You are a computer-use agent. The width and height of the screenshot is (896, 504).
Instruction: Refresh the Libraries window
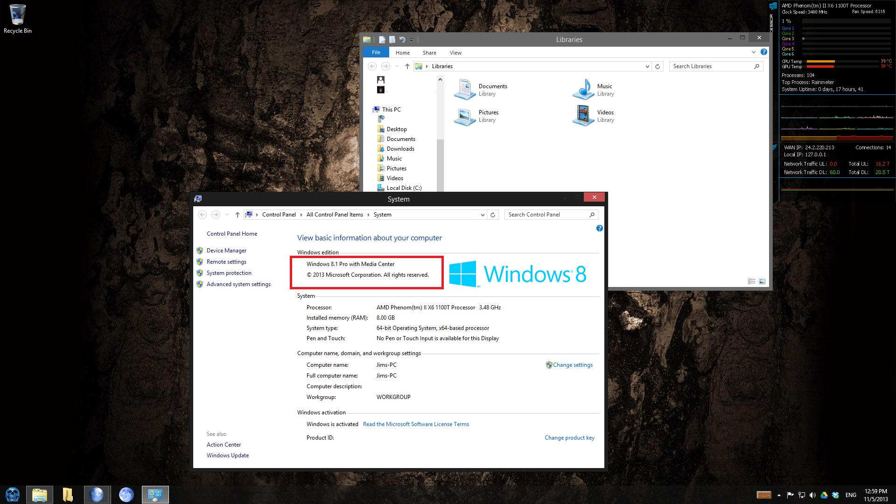658,66
